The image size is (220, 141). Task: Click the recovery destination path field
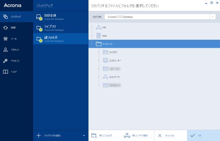click(157, 17)
